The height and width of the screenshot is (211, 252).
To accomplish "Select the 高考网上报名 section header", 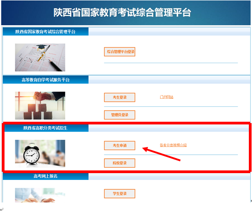I will [46, 176].
